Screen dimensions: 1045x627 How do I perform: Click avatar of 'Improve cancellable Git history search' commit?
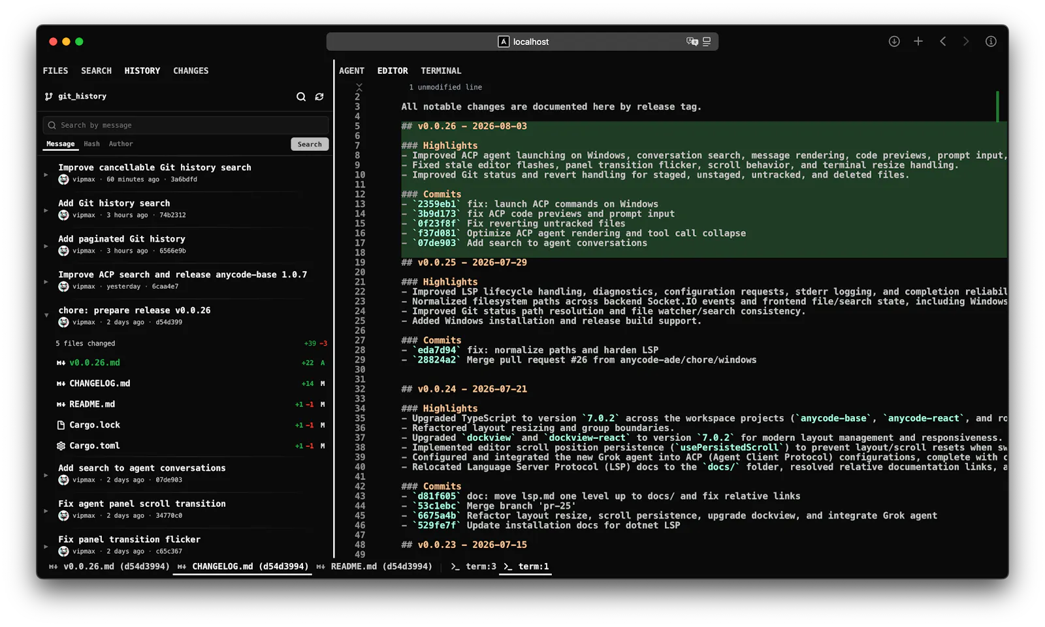pyautogui.click(x=63, y=180)
